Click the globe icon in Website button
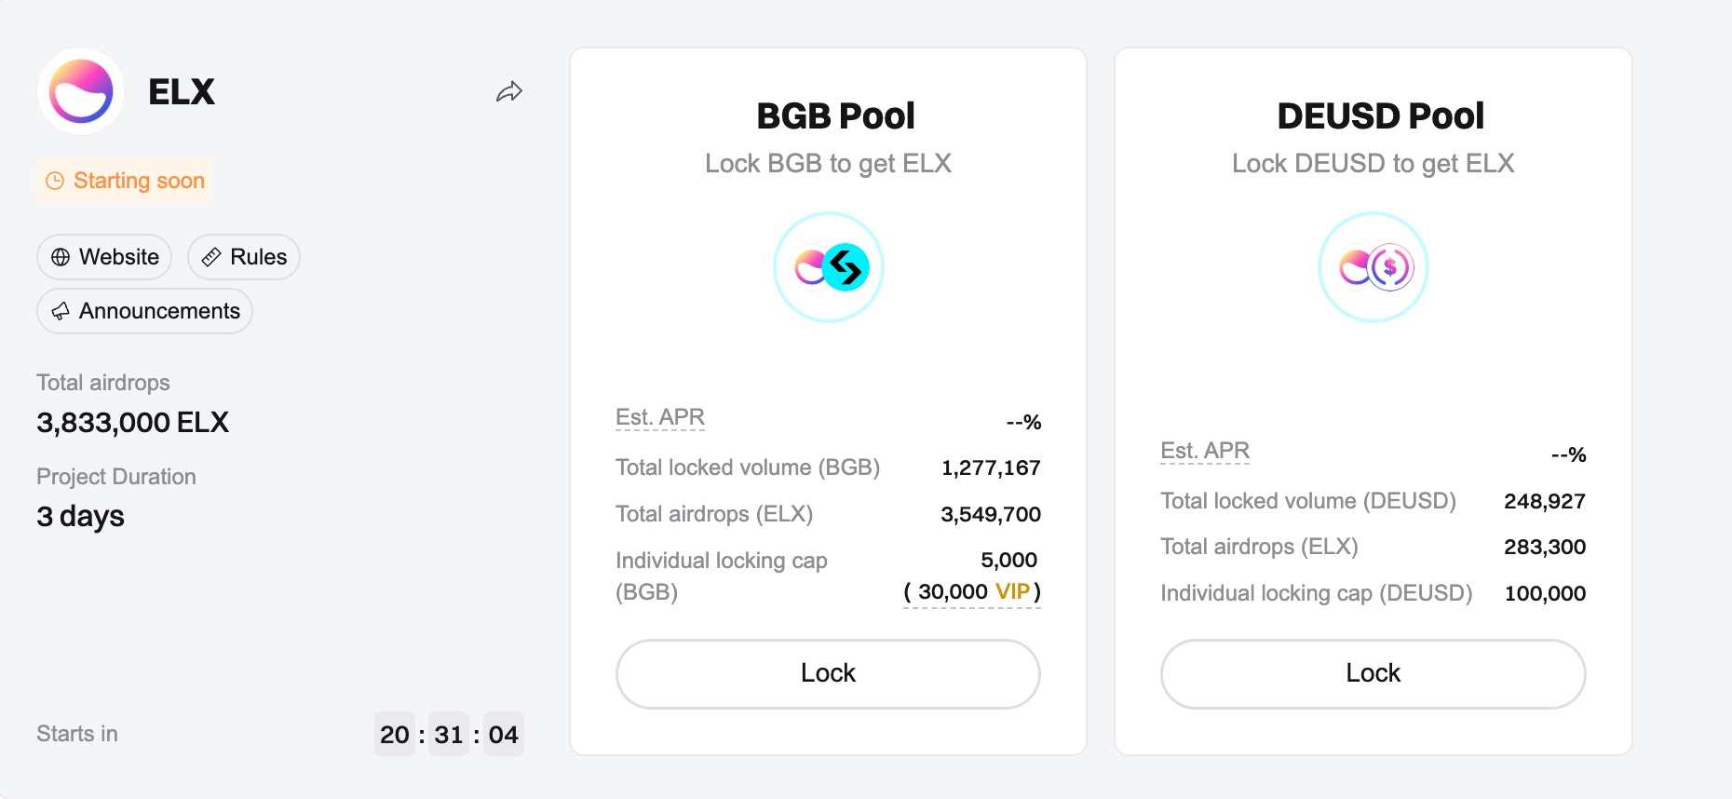1732x799 pixels. coord(61,257)
